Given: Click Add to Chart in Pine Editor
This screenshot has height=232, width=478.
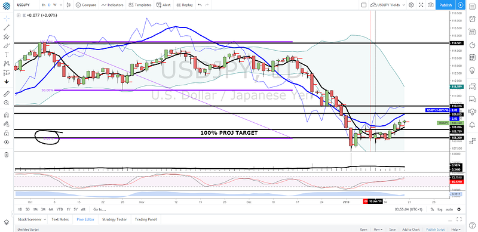Looking at the screenshot, I should [410, 230].
